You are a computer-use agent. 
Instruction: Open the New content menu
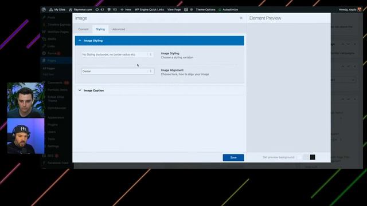coord(126,10)
